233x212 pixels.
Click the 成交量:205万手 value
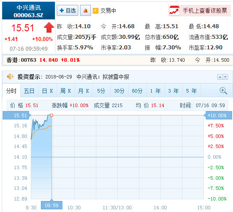(x=76, y=37)
